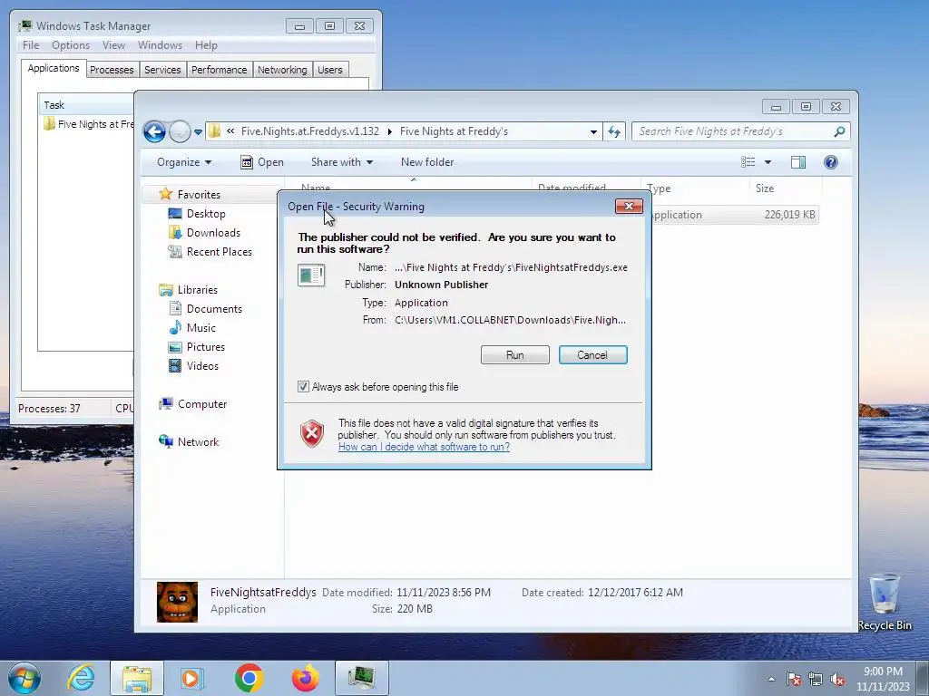Expand the address bar previous locations dropdown

coord(593,132)
